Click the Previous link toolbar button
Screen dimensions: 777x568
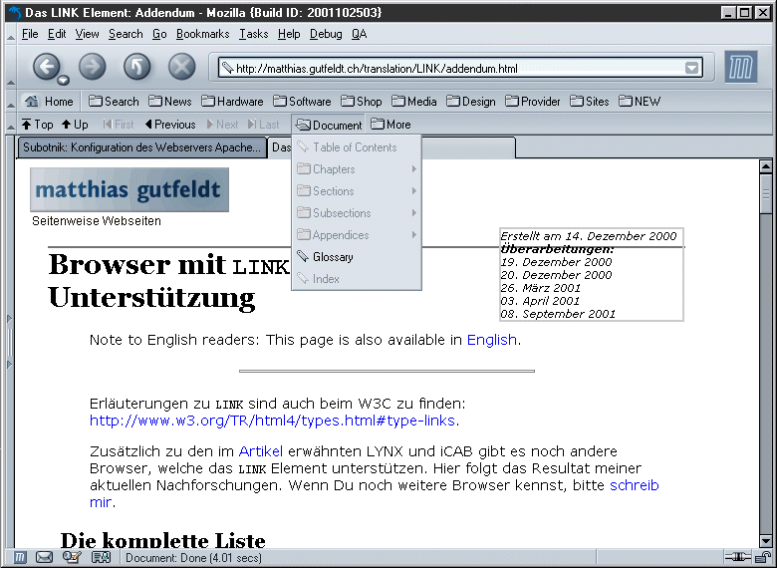pos(170,125)
